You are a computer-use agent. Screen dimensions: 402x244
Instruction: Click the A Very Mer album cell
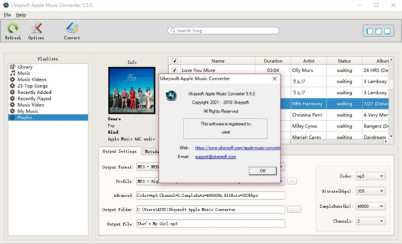(376, 115)
